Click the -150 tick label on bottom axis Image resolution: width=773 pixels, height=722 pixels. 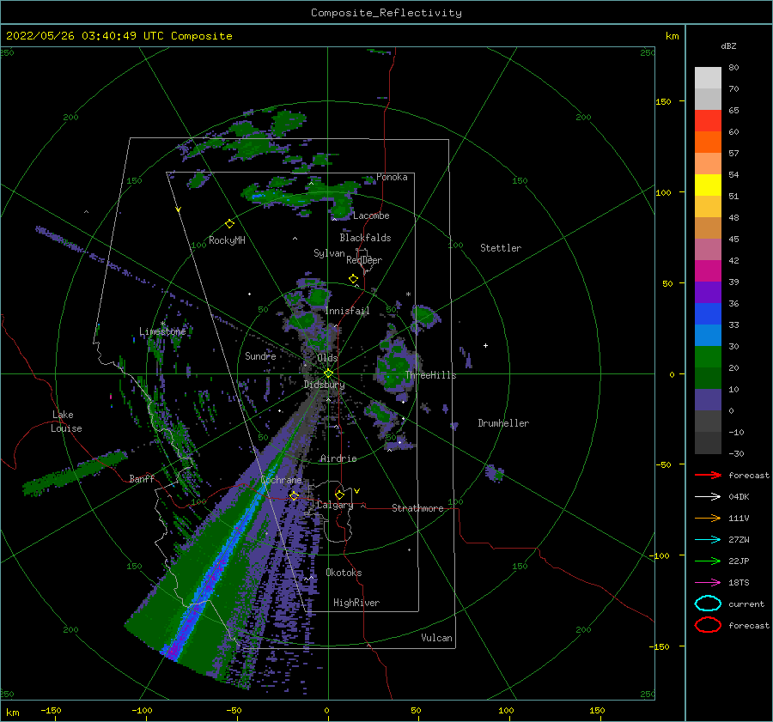click(51, 710)
